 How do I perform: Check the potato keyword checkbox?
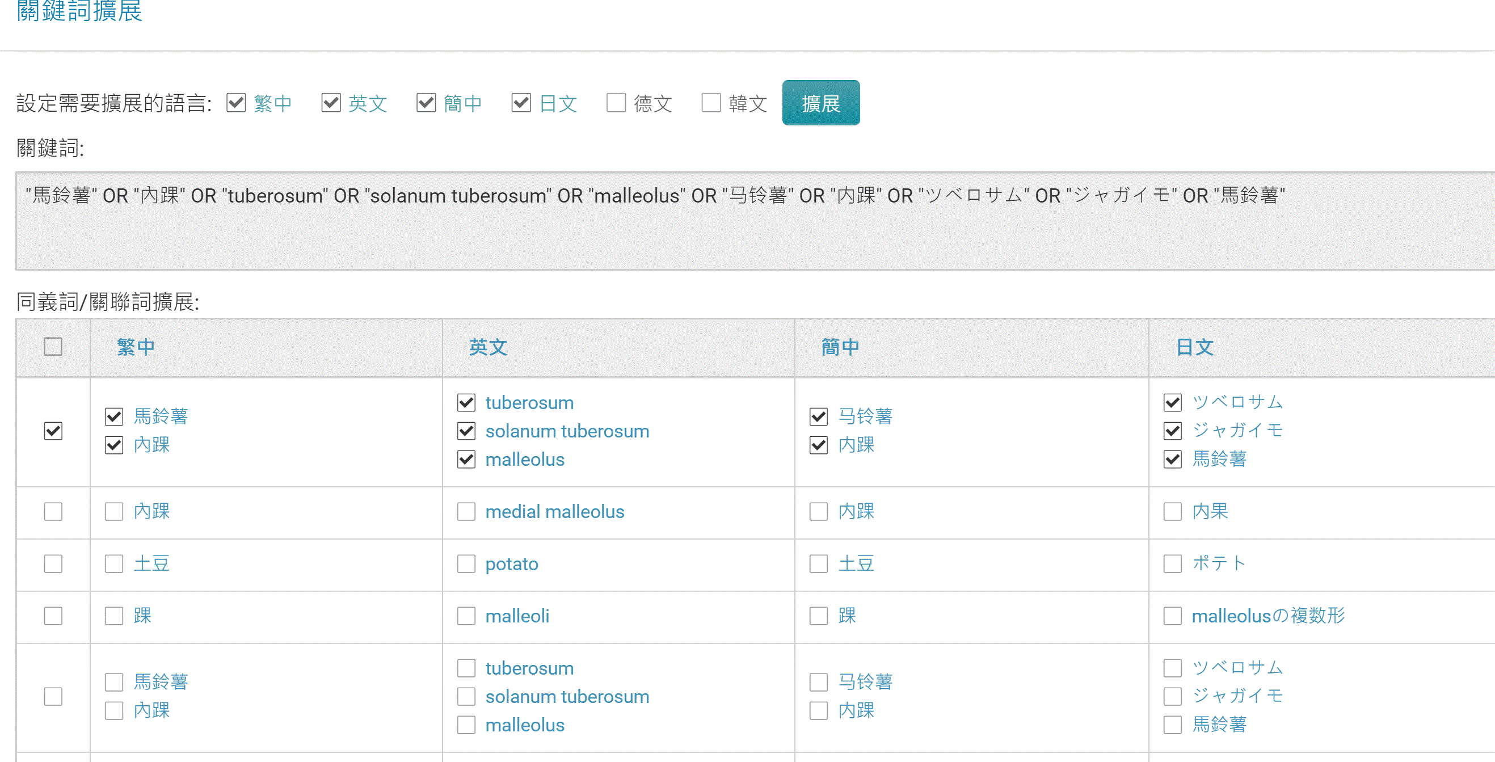[466, 563]
